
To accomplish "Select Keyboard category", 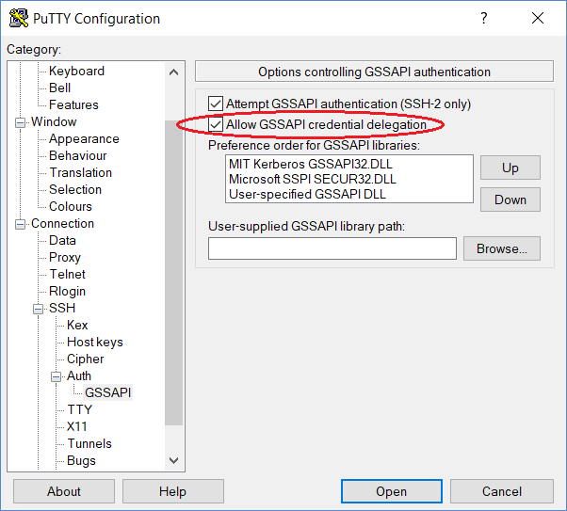I will point(76,71).
